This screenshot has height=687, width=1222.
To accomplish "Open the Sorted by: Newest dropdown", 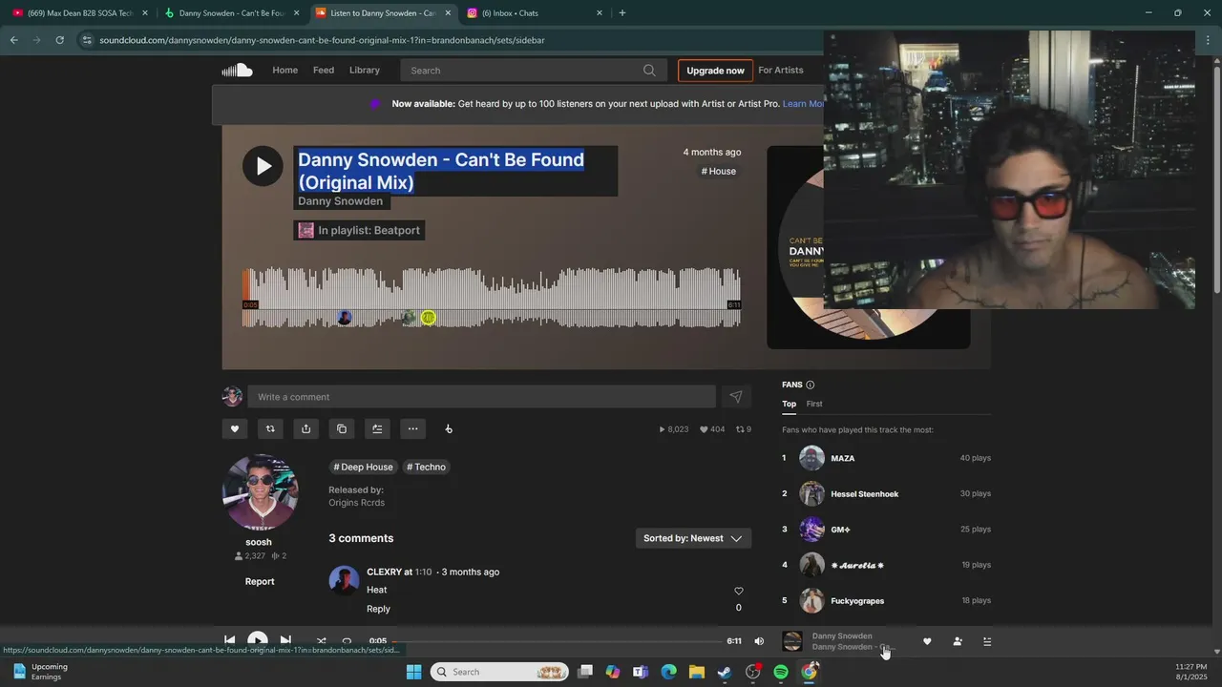I will click(693, 538).
